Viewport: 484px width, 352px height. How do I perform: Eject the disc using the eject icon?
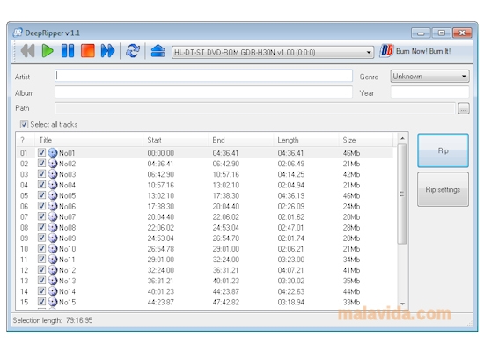tap(158, 51)
